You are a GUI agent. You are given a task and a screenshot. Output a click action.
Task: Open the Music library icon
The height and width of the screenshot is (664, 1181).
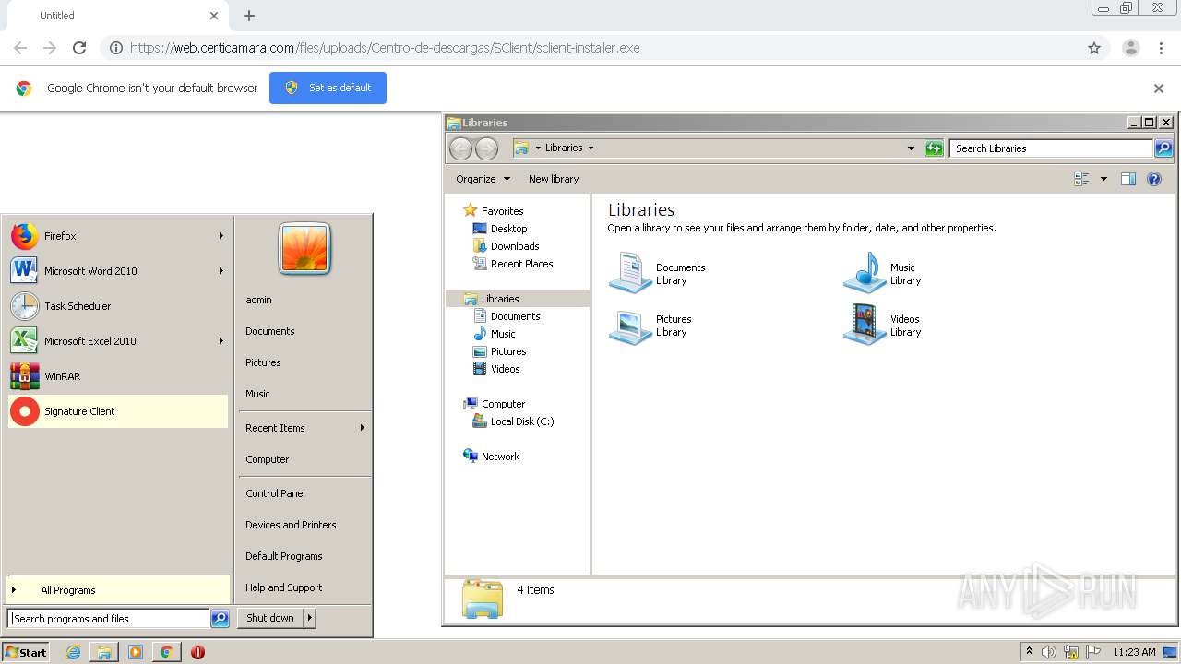(865, 273)
